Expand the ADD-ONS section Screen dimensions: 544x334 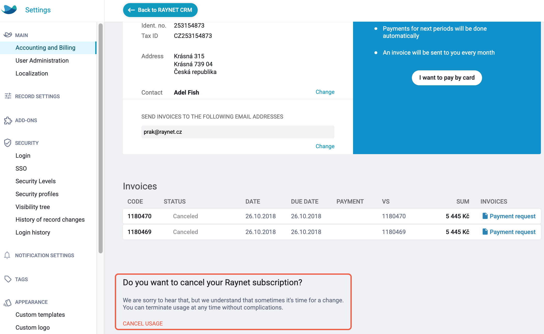click(x=26, y=120)
